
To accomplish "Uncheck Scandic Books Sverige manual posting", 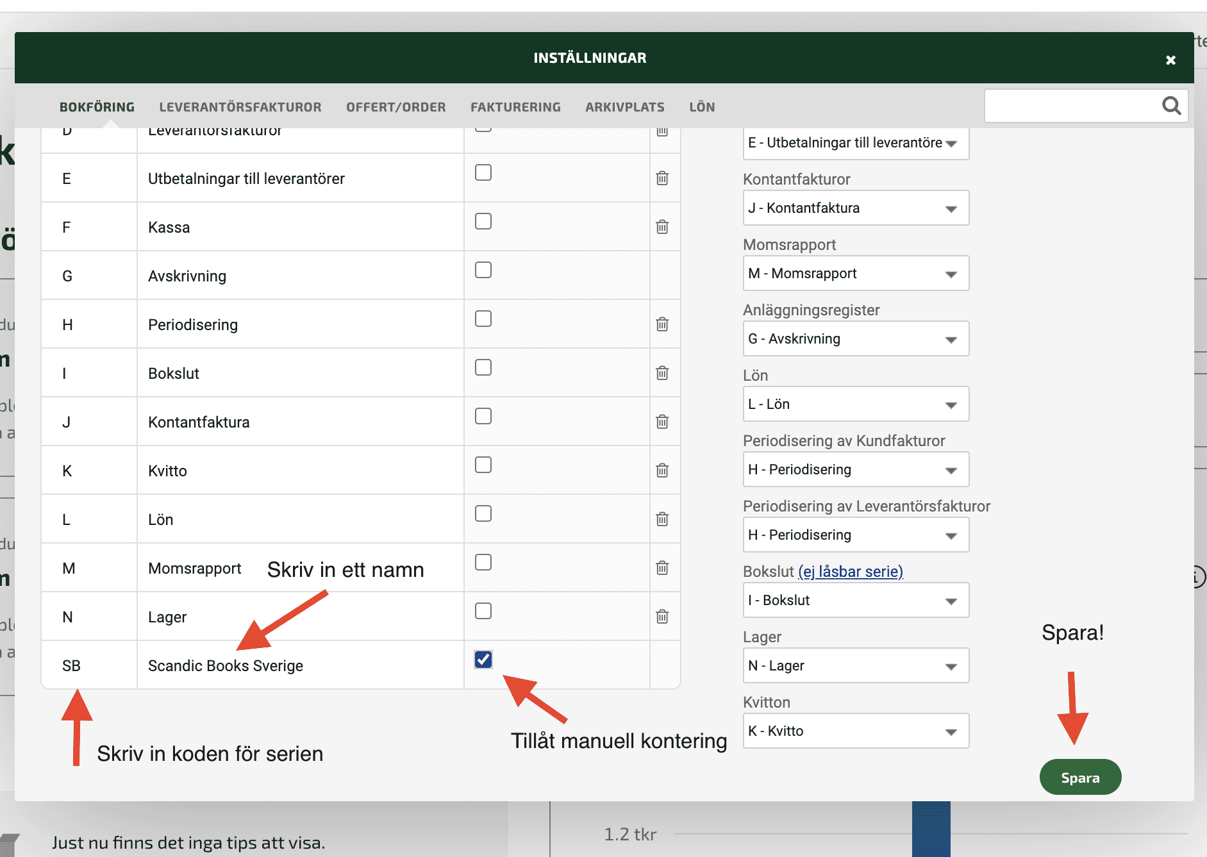I will [483, 660].
